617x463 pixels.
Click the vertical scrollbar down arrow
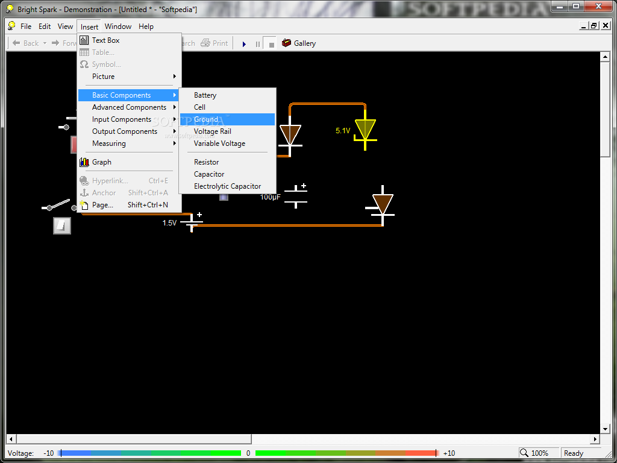(x=605, y=429)
